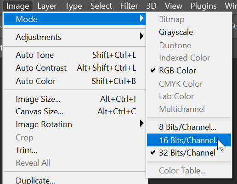Open the View menu
Image resolution: width=237 pixels, height=184 pixels.
(x=174, y=6)
